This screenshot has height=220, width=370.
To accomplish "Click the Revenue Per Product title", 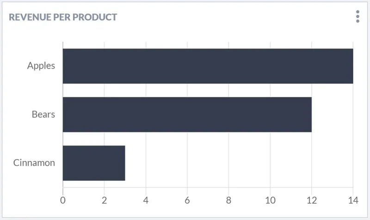I will [63, 17].
